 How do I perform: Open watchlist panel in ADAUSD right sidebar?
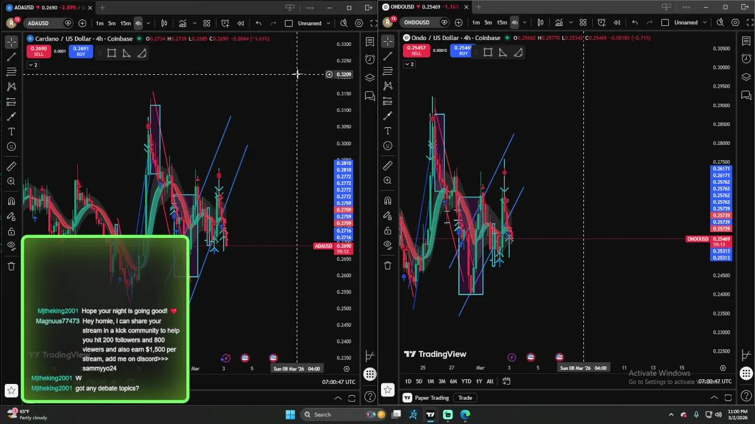370,42
